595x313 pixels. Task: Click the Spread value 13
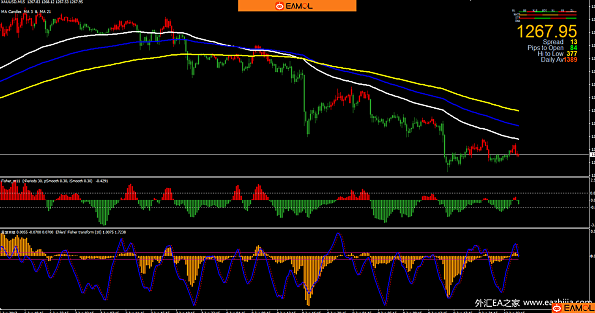pos(573,42)
